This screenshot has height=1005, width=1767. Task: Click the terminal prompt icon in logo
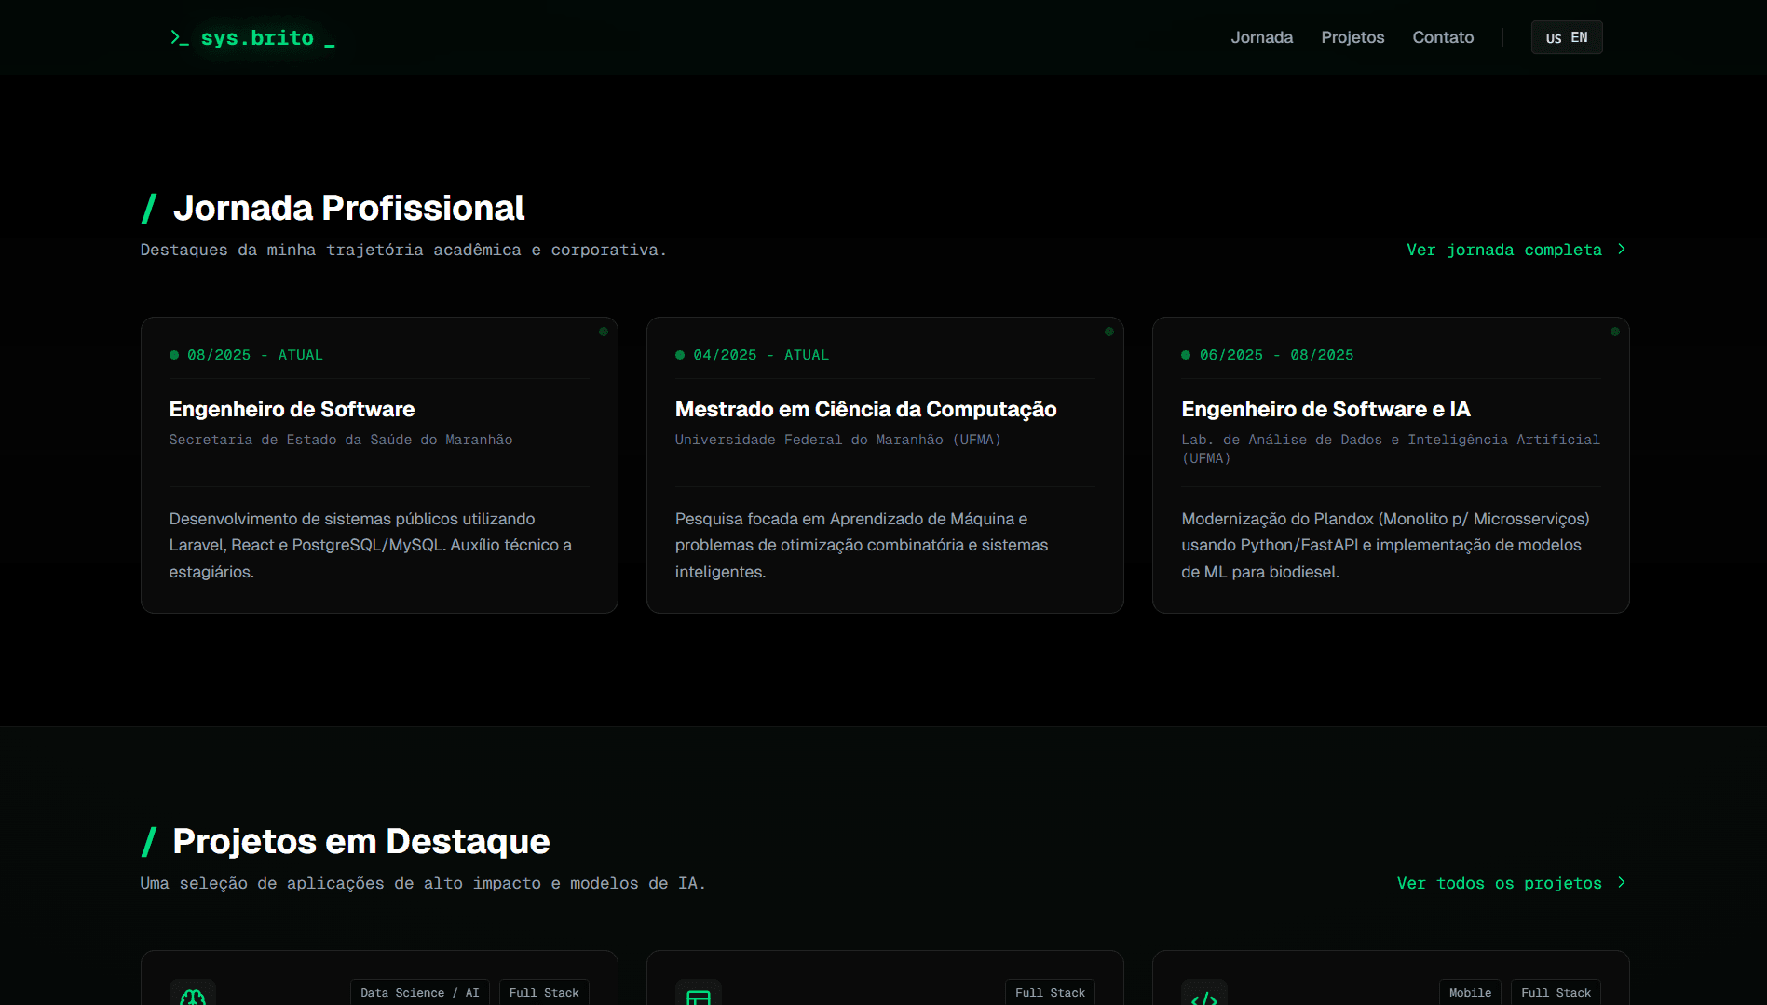[180, 37]
